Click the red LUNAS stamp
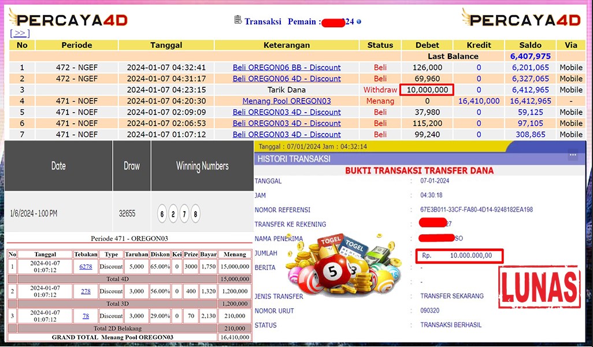 tap(539, 287)
